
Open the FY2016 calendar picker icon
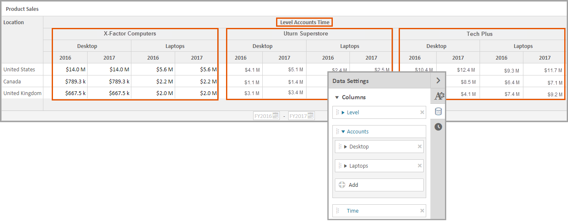(276, 116)
